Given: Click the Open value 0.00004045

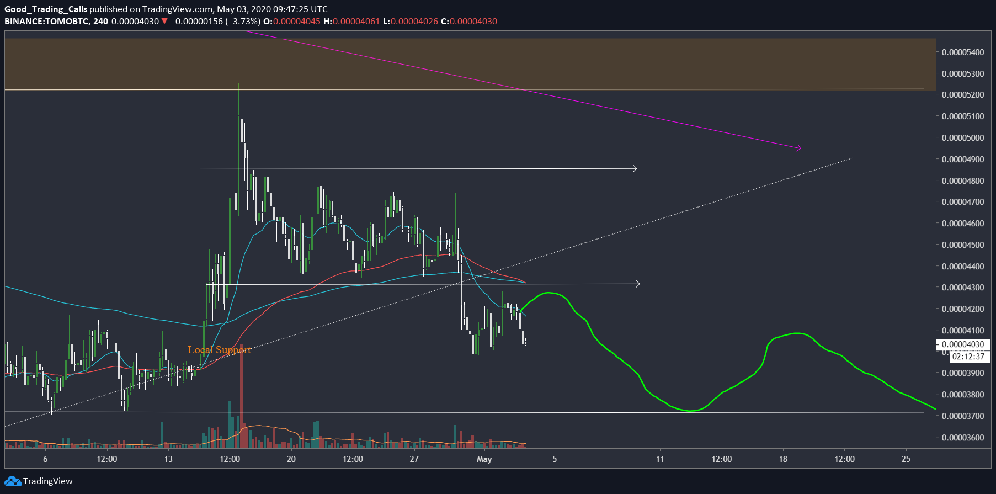Looking at the screenshot, I should (x=296, y=22).
